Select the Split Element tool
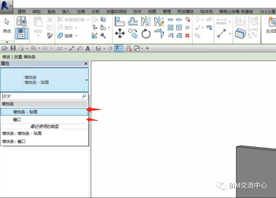 pyautogui.click(x=170, y=19)
